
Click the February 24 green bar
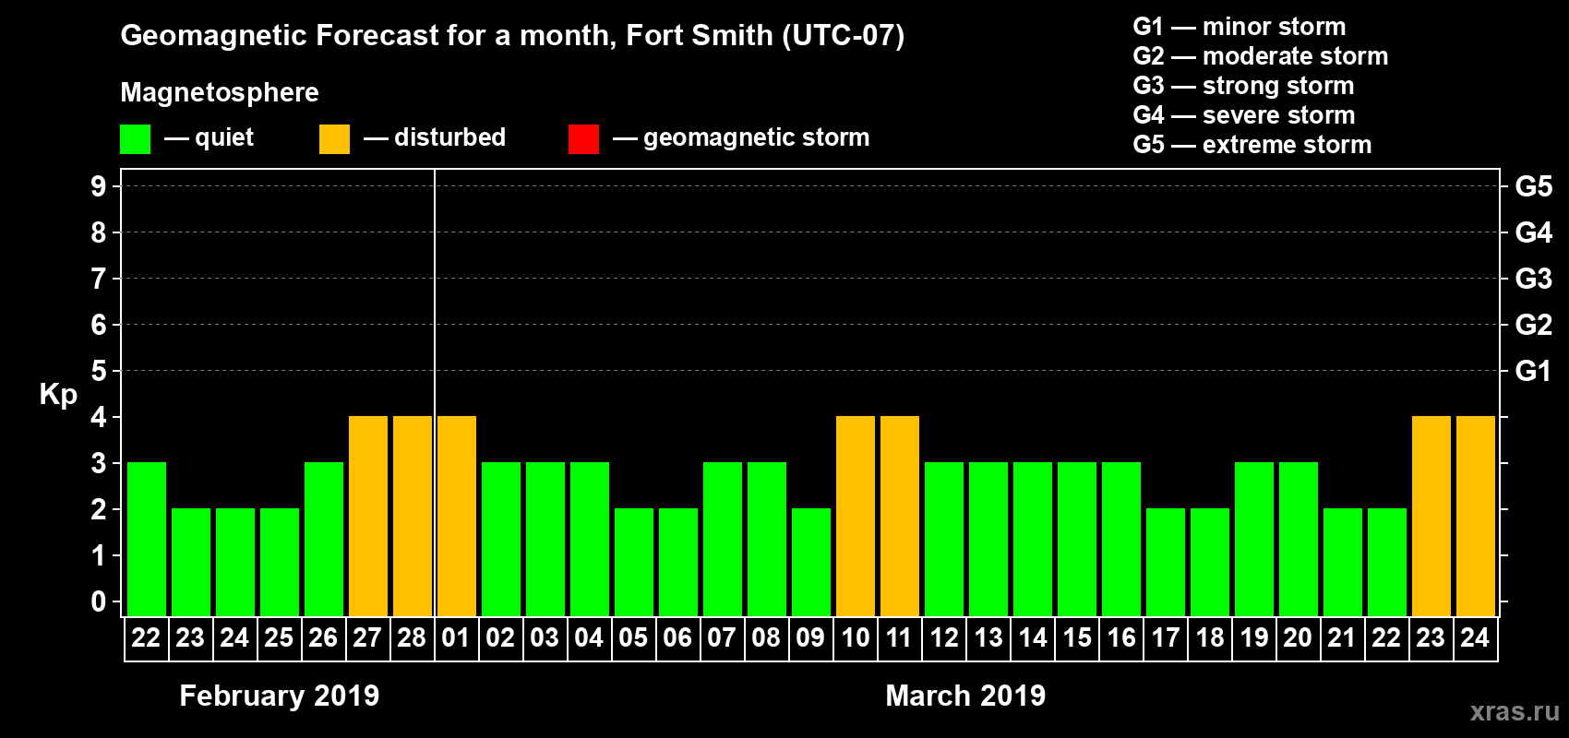pos(235,563)
